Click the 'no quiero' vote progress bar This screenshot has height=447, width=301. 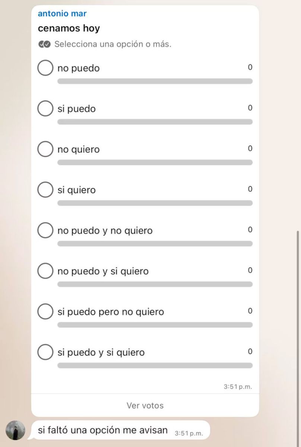click(x=155, y=162)
